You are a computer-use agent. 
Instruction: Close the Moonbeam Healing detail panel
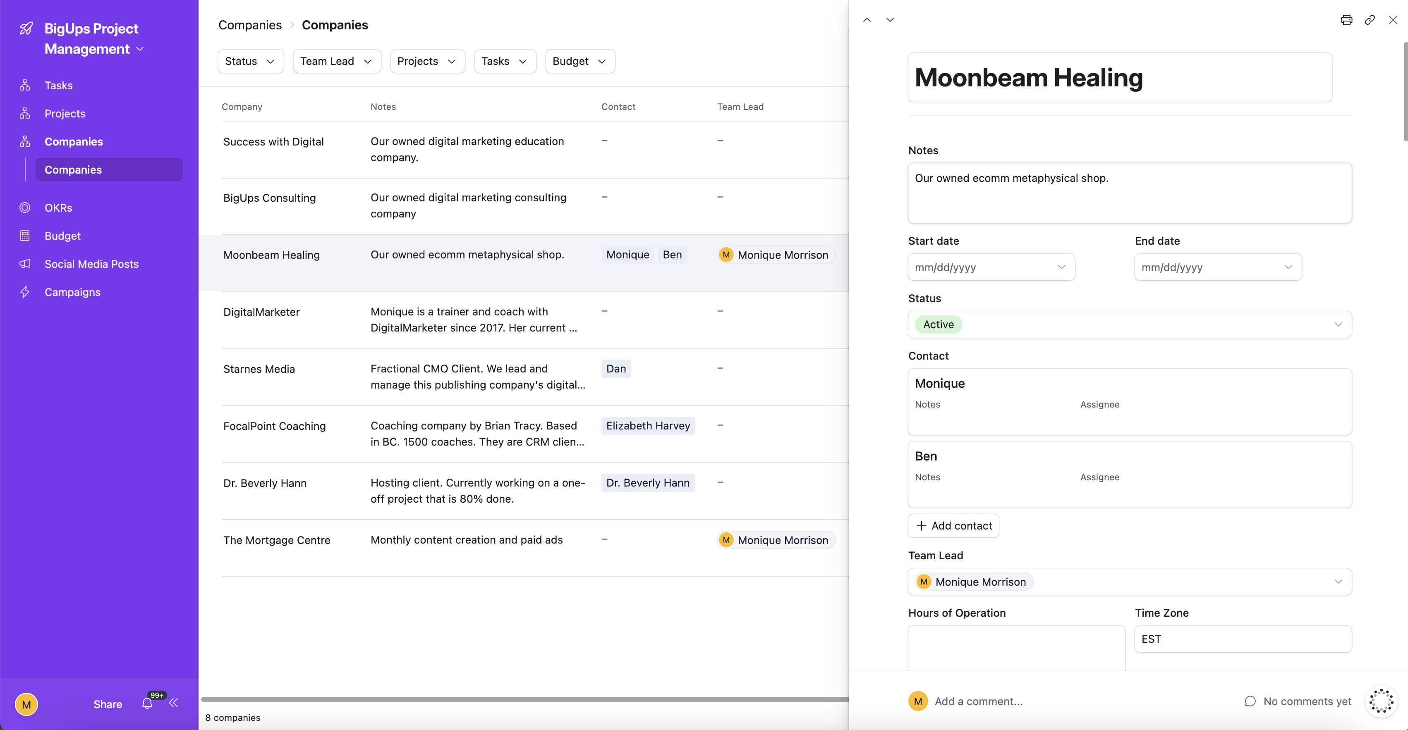[1393, 20]
